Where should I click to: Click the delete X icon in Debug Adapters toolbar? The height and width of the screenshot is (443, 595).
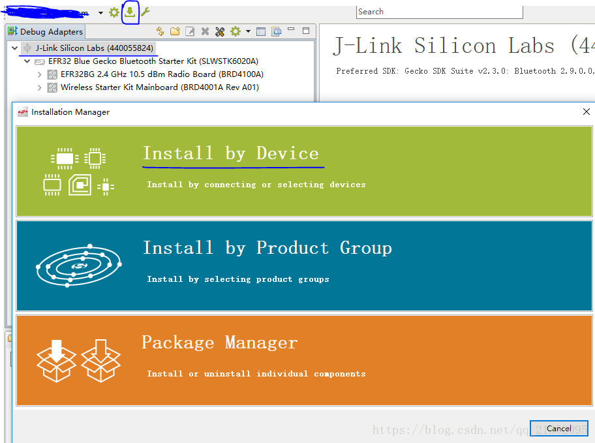pyautogui.click(x=205, y=31)
